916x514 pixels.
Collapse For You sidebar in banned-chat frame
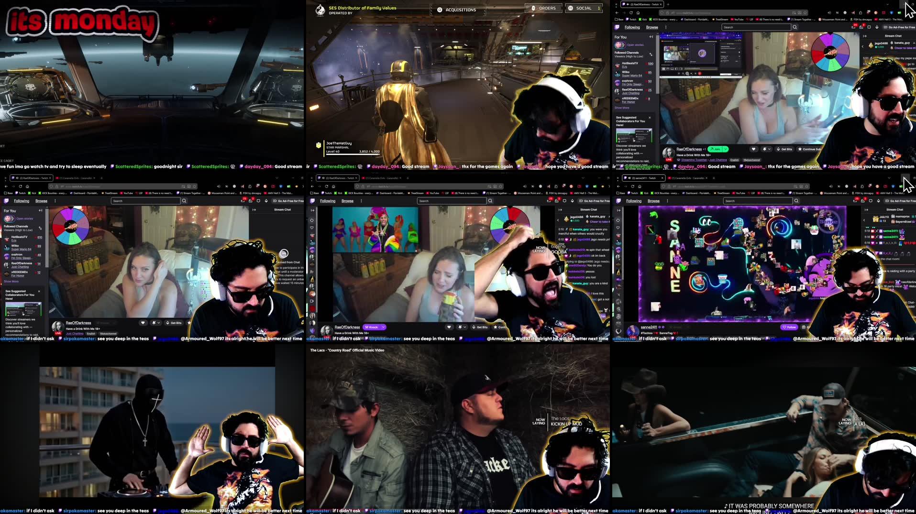click(x=41, y=210)
